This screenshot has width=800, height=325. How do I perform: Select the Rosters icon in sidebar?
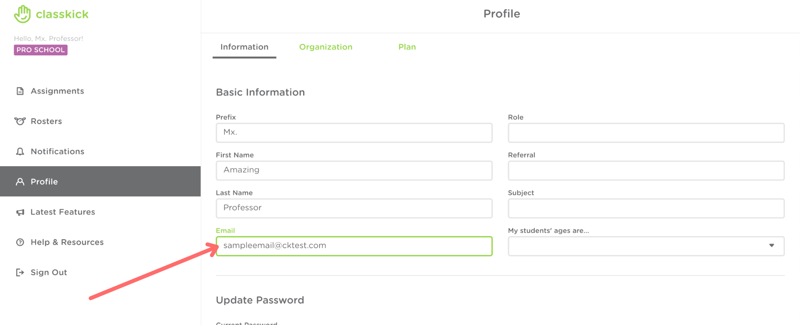(20, 121)
